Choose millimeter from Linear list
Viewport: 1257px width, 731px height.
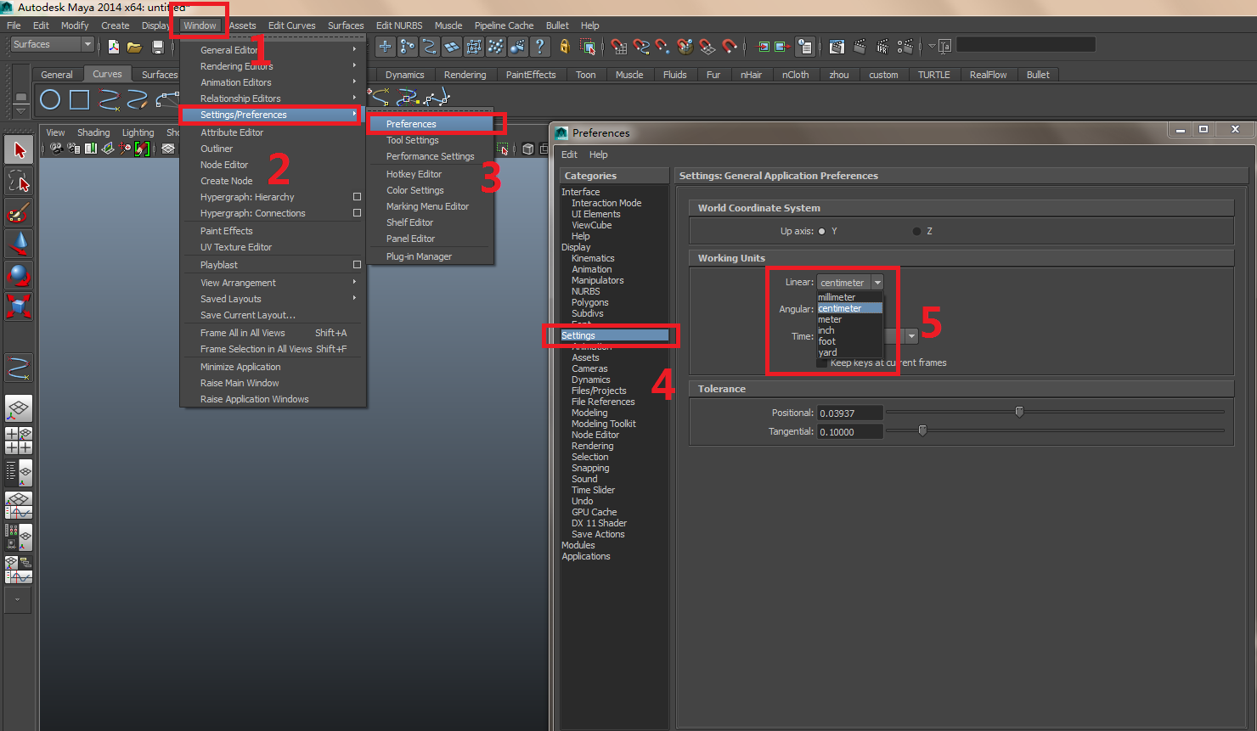pyautogui.click(x=849, y=297)
